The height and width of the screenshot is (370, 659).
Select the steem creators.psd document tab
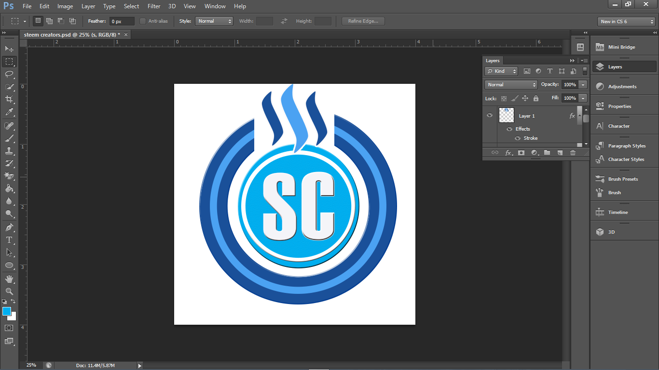point(72,35)
